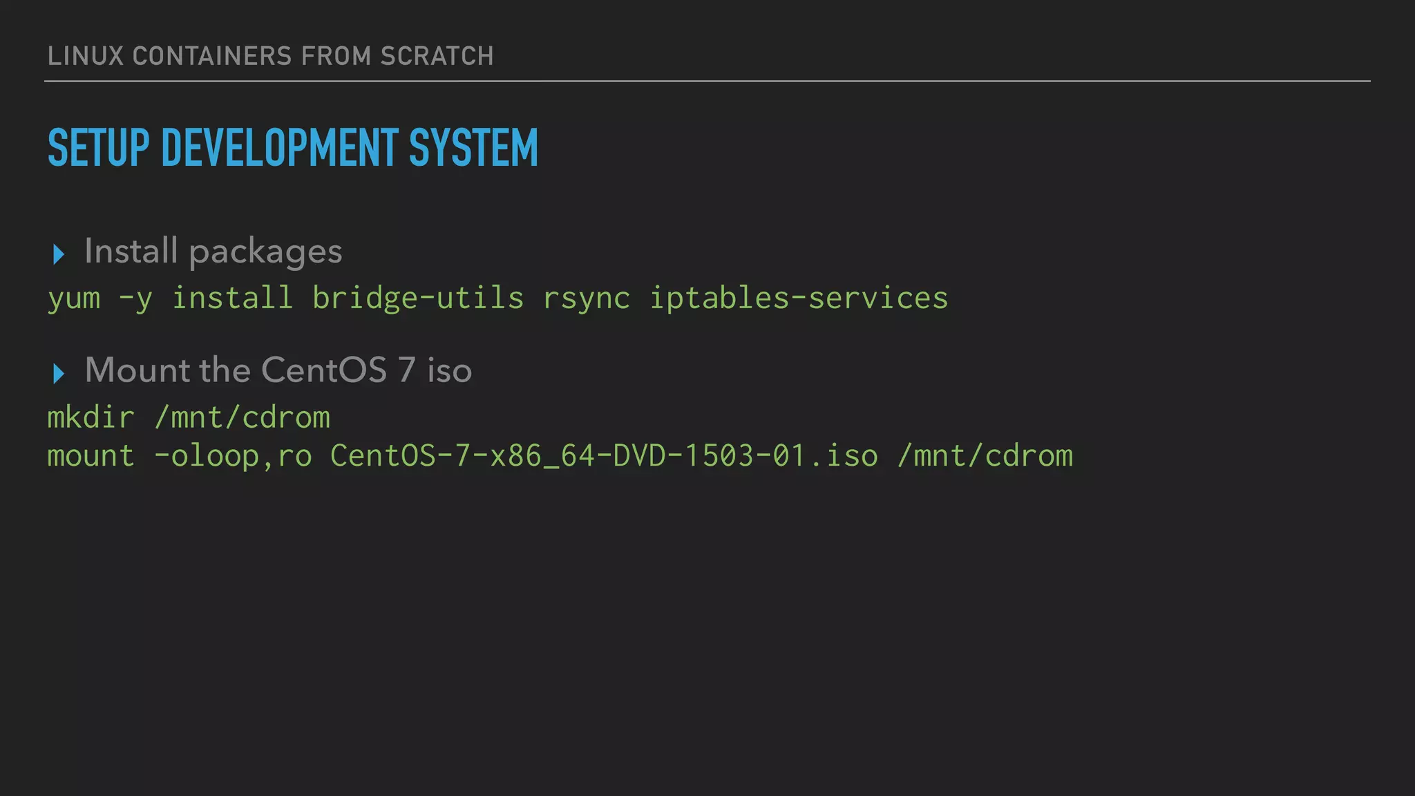Viewport: 1415px width, 796px height.
Task: Click the word SYSTEM in the blue title
Action: click(x=473, y=147)
